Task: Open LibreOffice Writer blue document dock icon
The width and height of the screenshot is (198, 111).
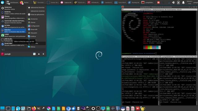Action: click(54, 109)
